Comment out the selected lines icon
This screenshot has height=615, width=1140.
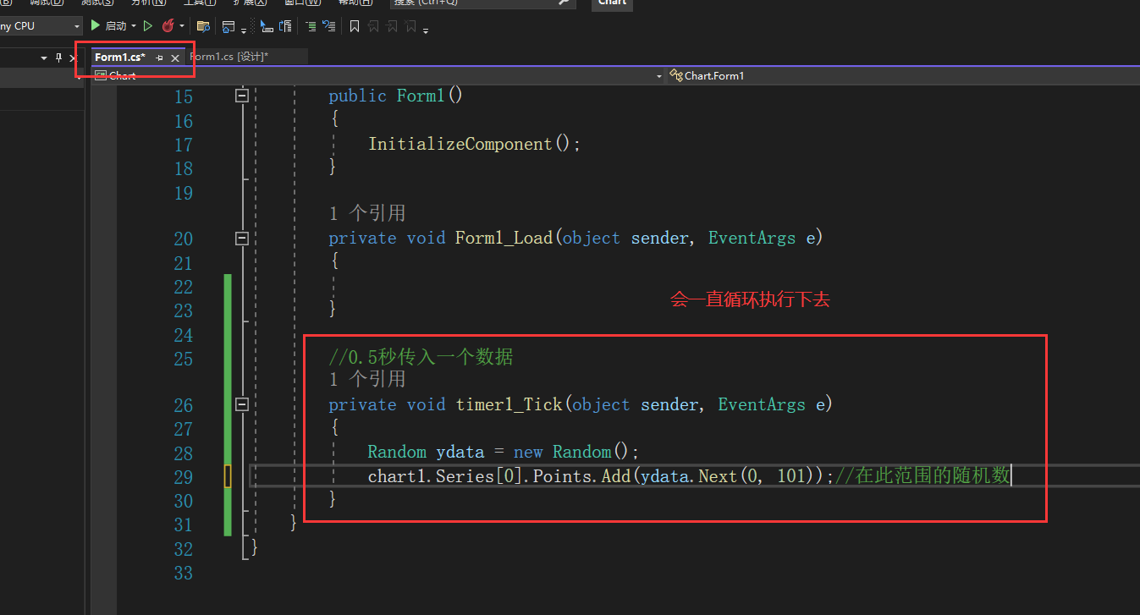pos(311,26)
